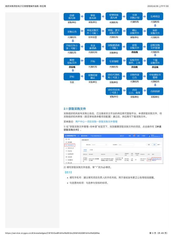The height and width of the screenshot is (247, 174).
Task: Click the 评价代理机构(可选) flowchart box
Action: pos(114,76)
